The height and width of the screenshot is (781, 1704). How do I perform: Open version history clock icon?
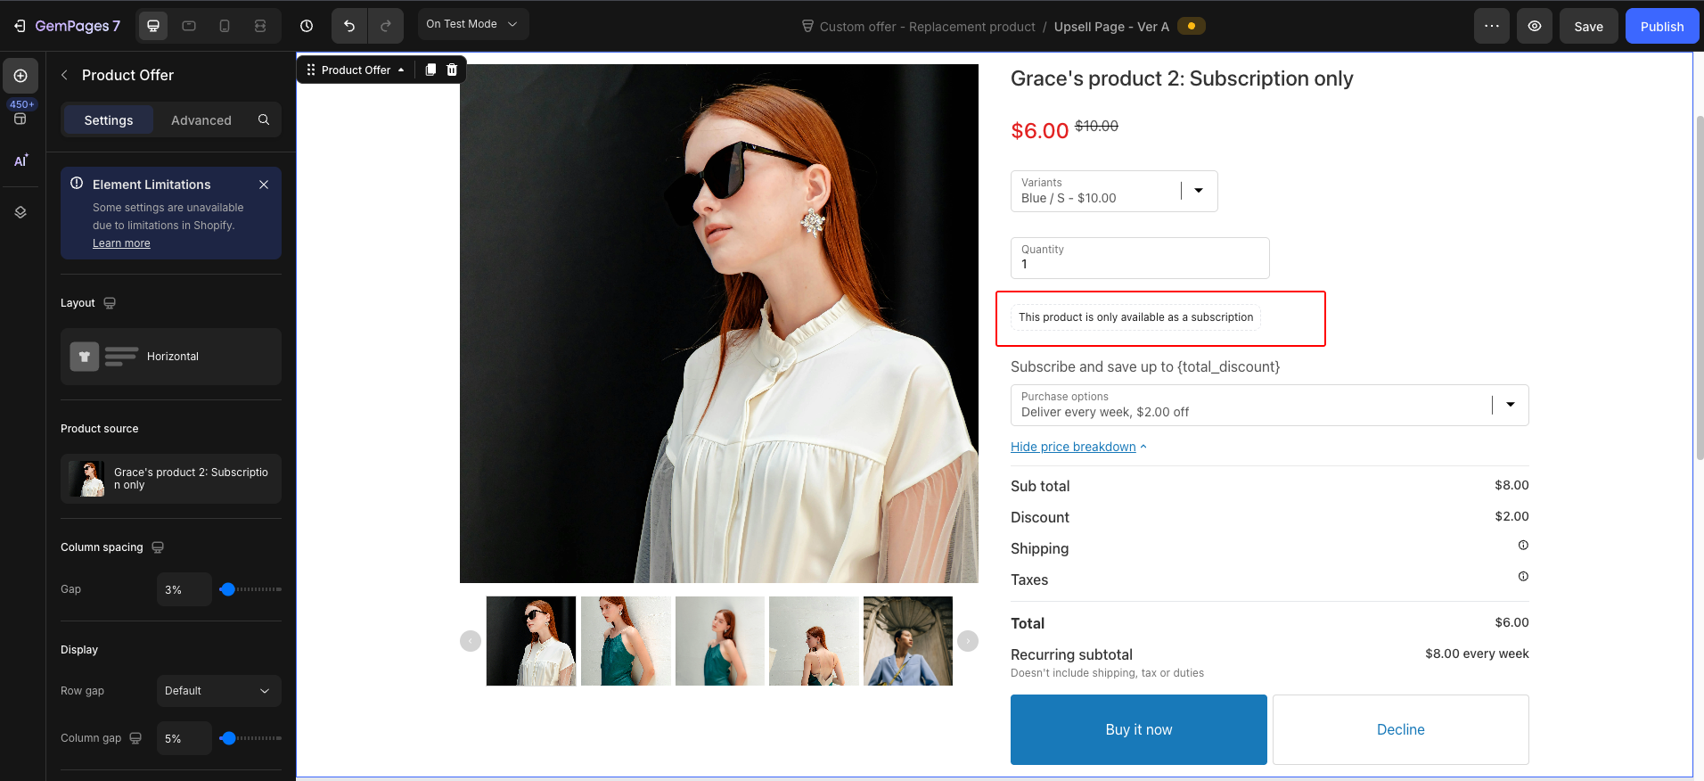[x=307, y=26]
